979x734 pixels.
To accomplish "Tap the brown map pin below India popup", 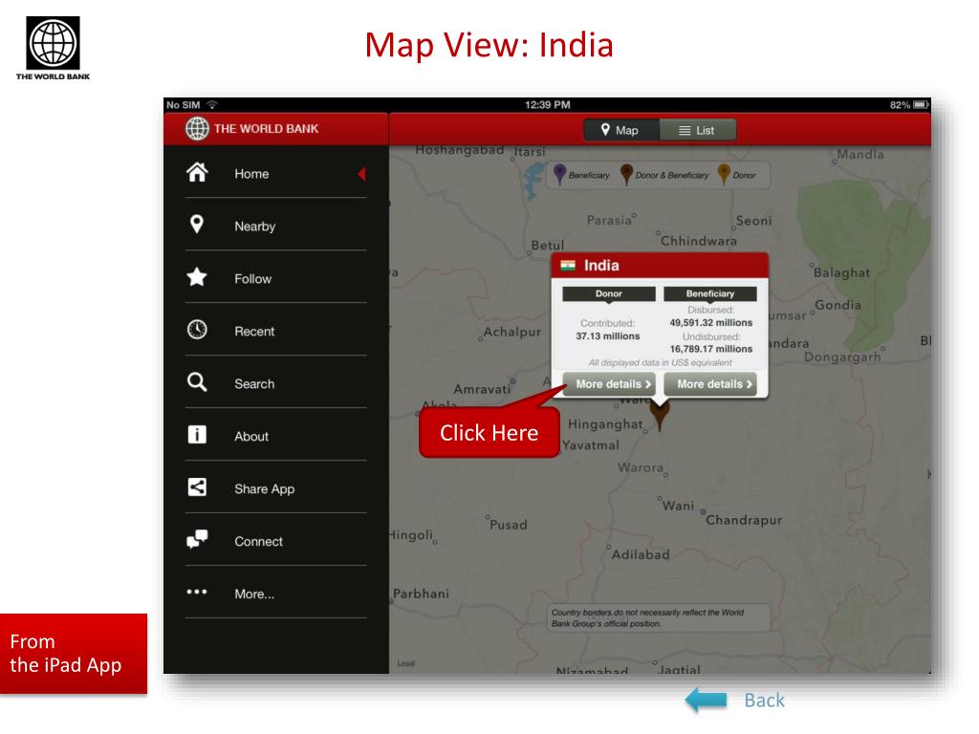I will 660,415.
